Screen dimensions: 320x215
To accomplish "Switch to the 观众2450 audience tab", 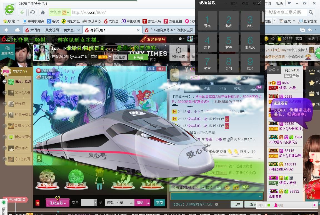I will [x=291, y=70].
